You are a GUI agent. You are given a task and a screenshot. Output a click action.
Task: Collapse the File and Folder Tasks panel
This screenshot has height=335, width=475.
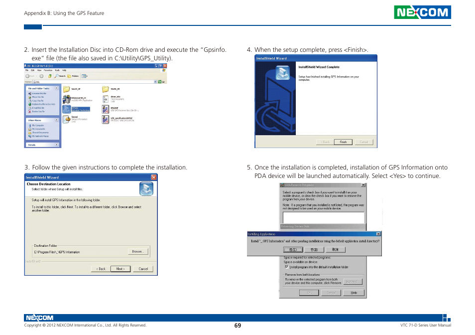[x=56, y=88]
